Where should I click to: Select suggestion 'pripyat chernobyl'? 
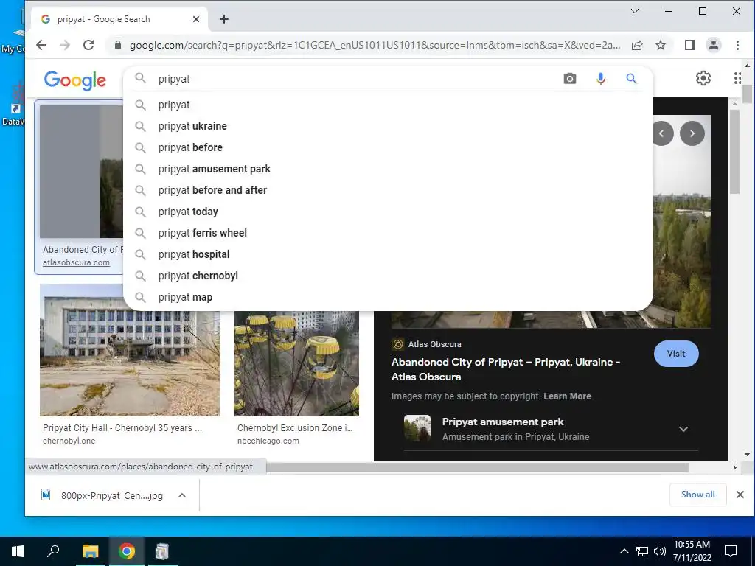click(x=388, y=276)
